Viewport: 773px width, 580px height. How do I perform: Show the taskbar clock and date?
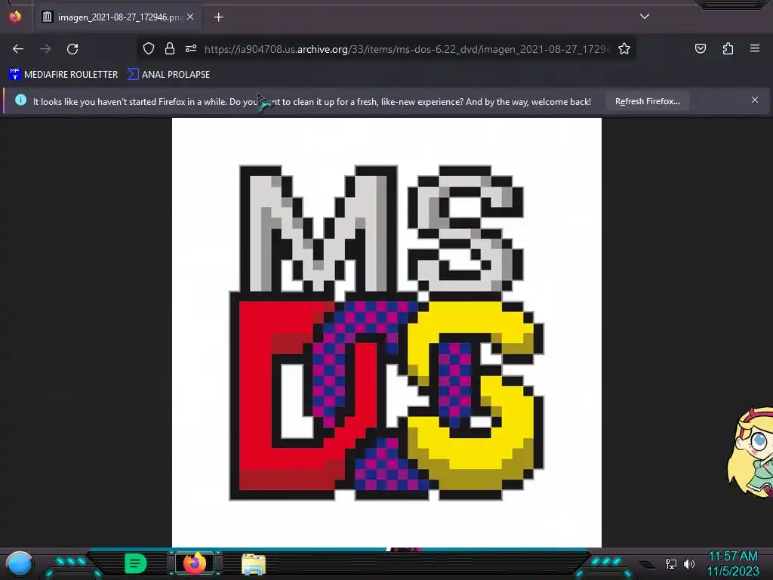tap(733, 563)
